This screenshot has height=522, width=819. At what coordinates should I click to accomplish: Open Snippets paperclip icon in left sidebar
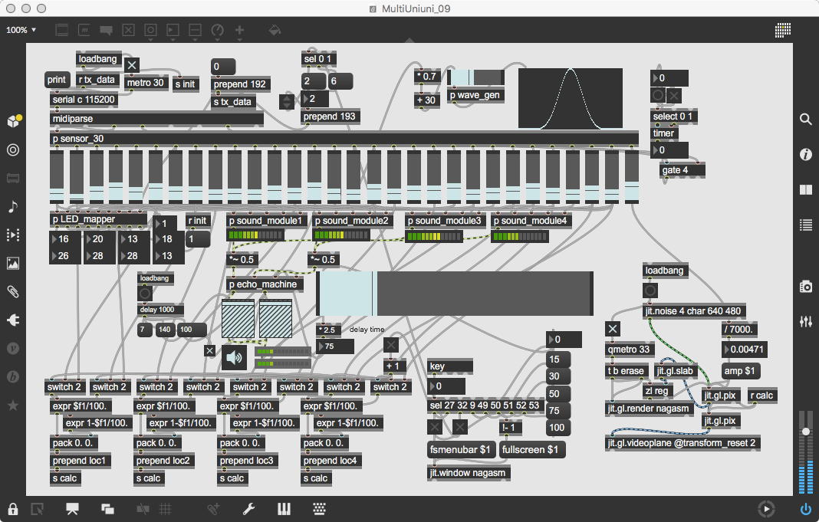coord(13,291)
